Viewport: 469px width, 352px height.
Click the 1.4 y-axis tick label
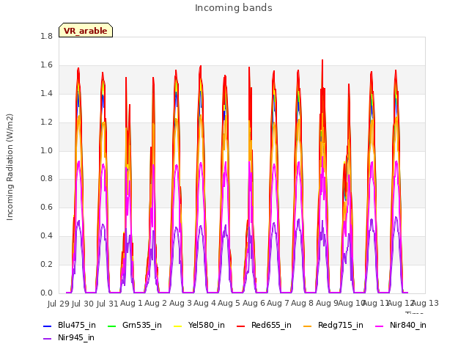(46, 93)
